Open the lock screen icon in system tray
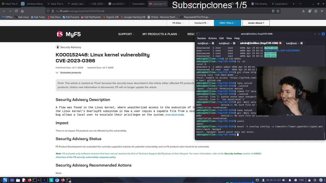Image resolution: width=326 pixels, height=183 pixels. point(309,180)
